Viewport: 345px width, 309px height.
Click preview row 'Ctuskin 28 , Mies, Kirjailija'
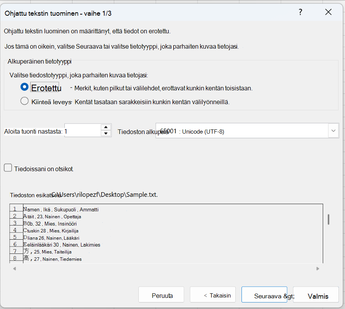(51, 231)
